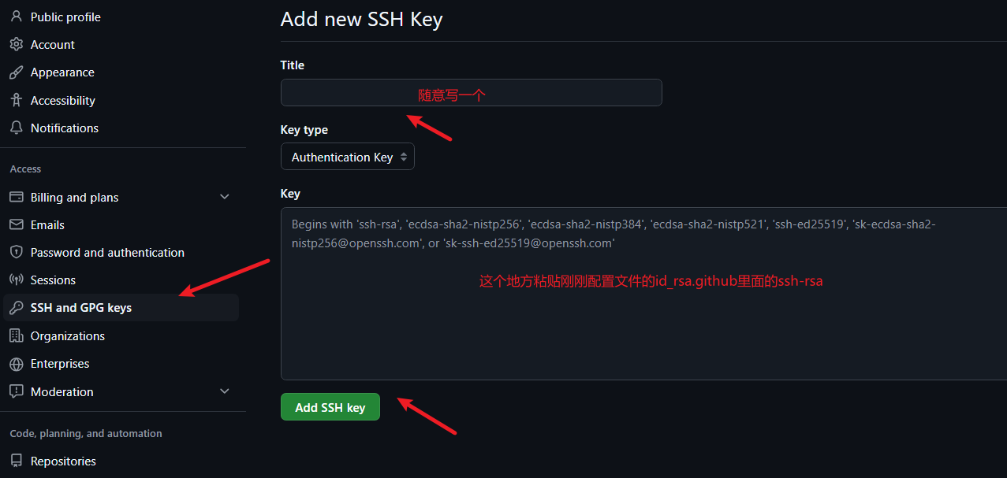Expand the Billing and plans chevron
This screenshot has width=1007, height=478.
pyautogui.click(x=225, y=197)
